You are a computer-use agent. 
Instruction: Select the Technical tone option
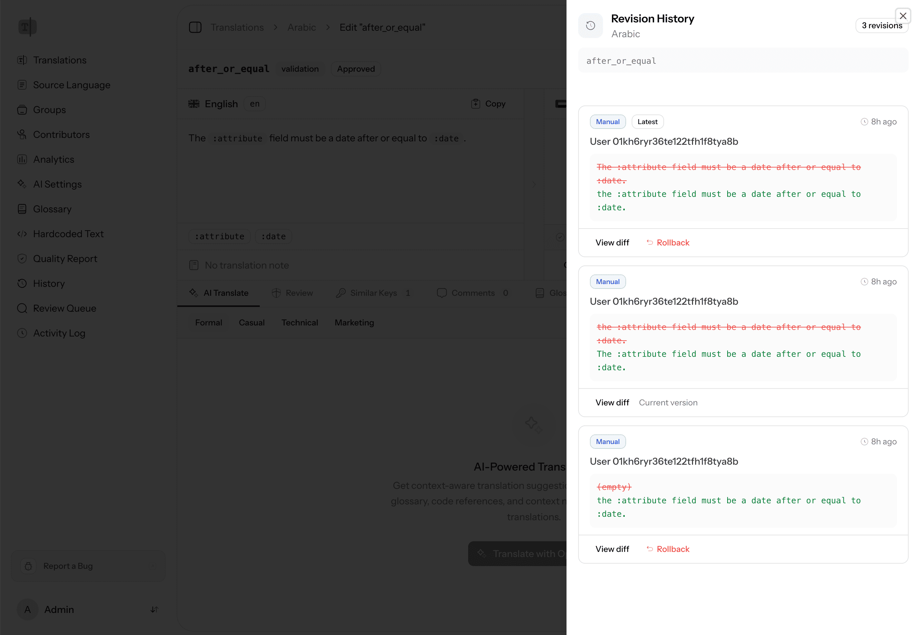tap(299, 323)
